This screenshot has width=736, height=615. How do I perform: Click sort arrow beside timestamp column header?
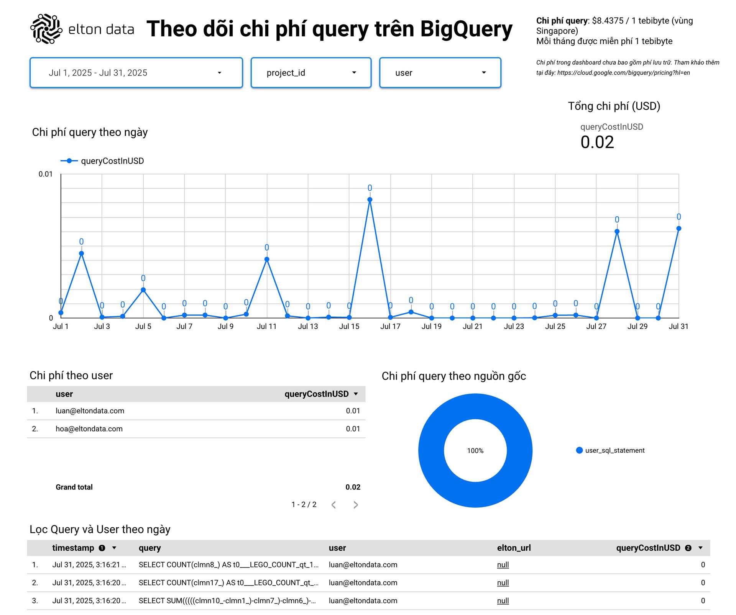click(114, 548)
